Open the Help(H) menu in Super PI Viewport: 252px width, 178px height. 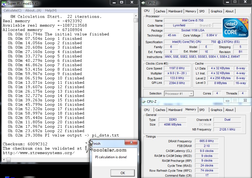(51, 10)
